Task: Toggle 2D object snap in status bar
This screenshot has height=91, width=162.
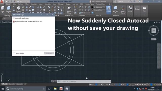Action: [x=119, y=84]
